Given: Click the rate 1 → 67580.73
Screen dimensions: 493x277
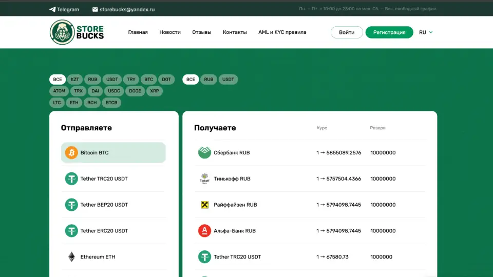Looking at the screenshot, I should [332, 257].
